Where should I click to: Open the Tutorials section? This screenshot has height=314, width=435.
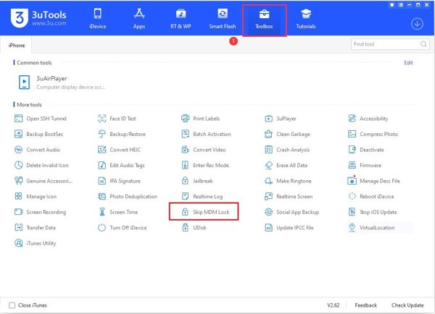pyautogui.click(x=306, y=19)
